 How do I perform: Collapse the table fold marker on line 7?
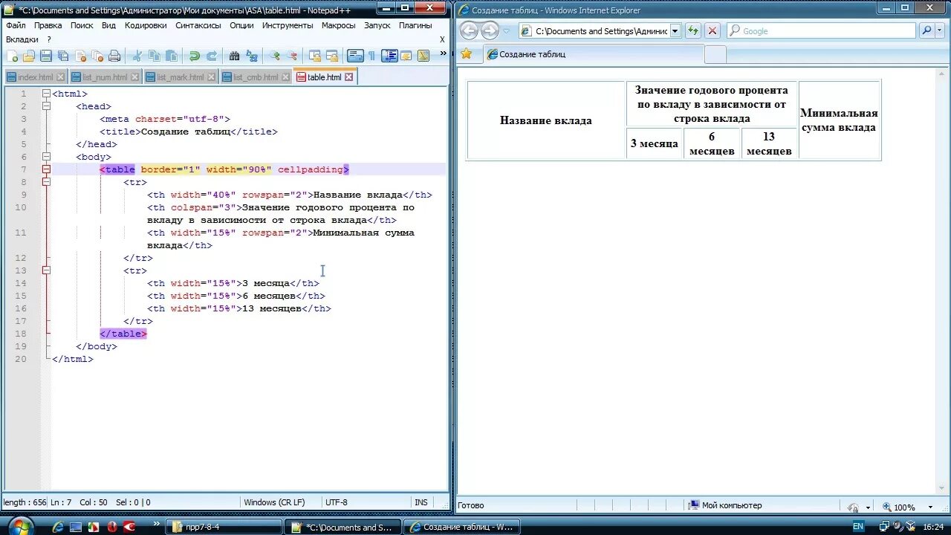coord(46,169)
